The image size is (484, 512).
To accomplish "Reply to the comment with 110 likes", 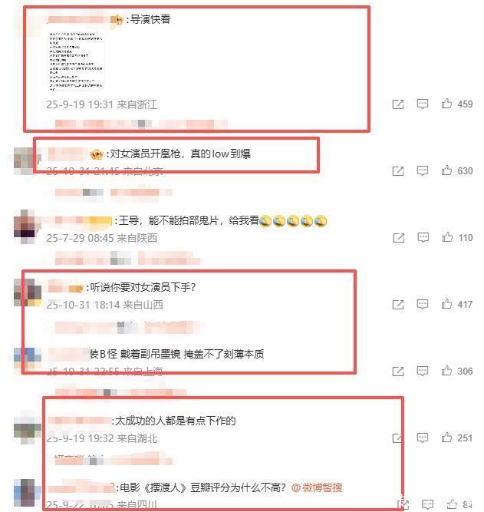I will [x=423, y=237].
